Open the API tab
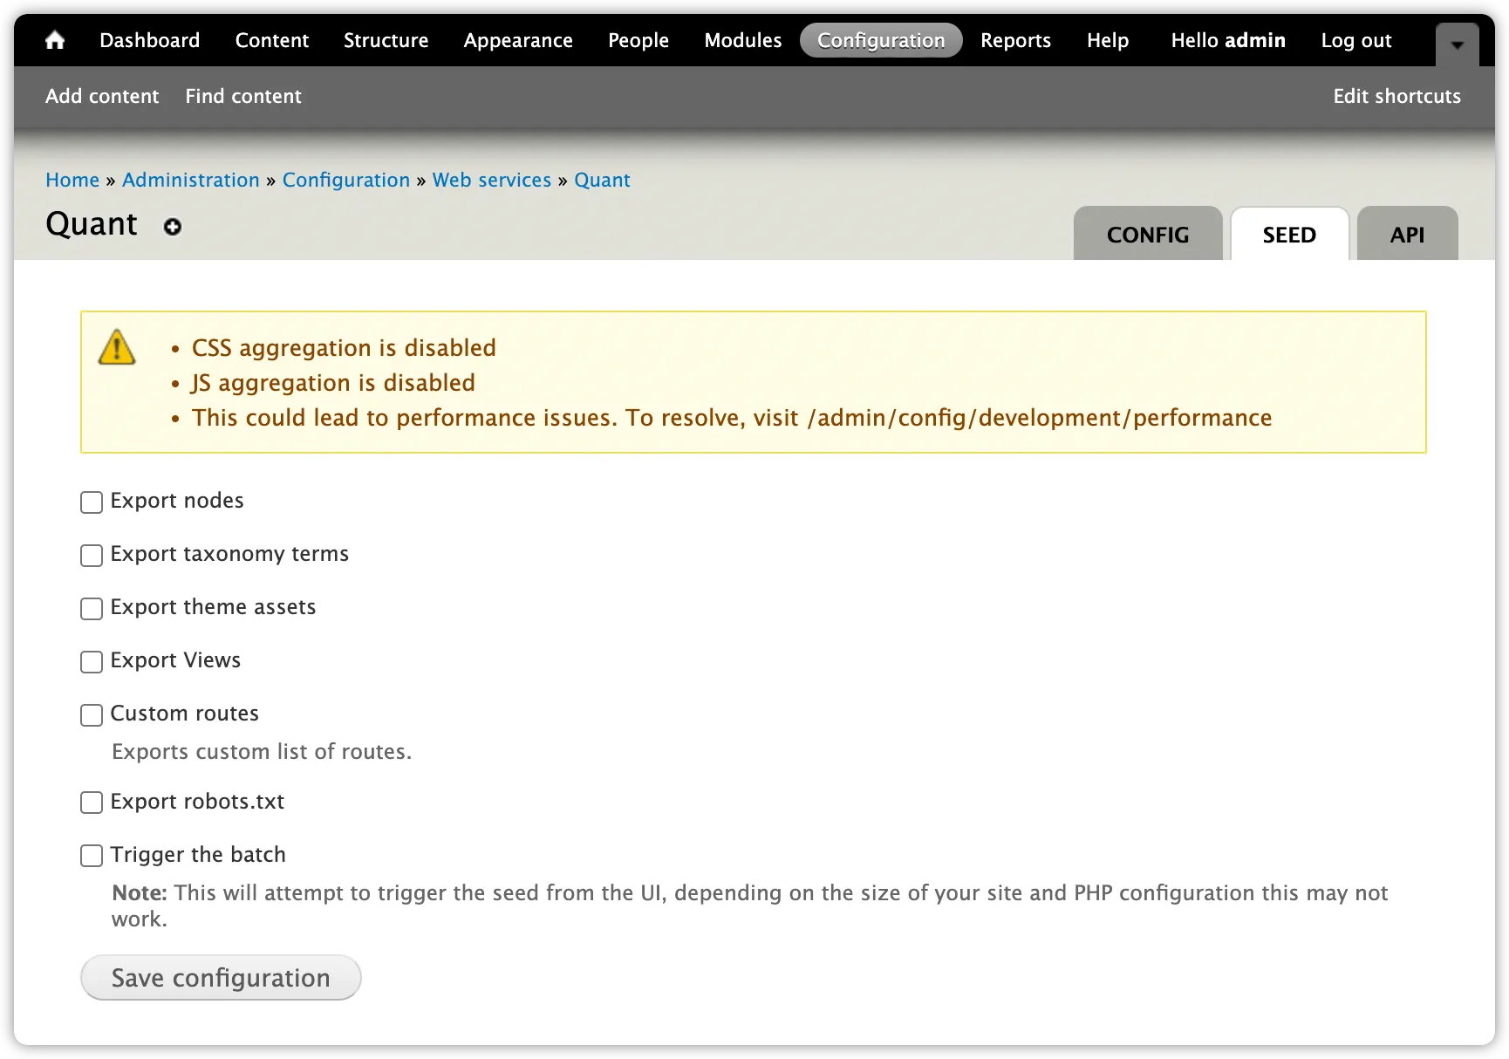 1406,234
